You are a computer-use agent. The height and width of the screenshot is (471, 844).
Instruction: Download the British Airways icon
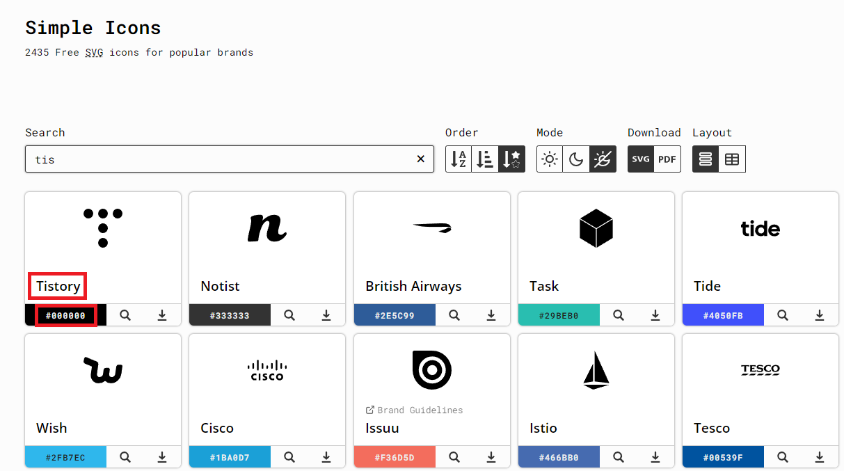tap(491, 315)
